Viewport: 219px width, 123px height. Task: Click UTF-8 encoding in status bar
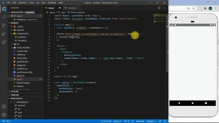126,121
